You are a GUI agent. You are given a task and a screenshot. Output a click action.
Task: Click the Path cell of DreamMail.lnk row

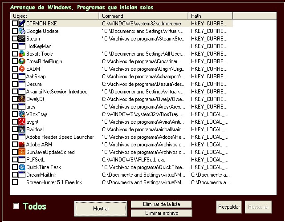tap(210, 175)
